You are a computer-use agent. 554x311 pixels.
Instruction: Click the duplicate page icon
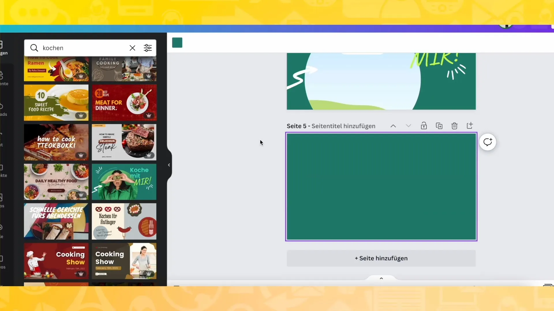pyautogui.click(x=439, y=126)
